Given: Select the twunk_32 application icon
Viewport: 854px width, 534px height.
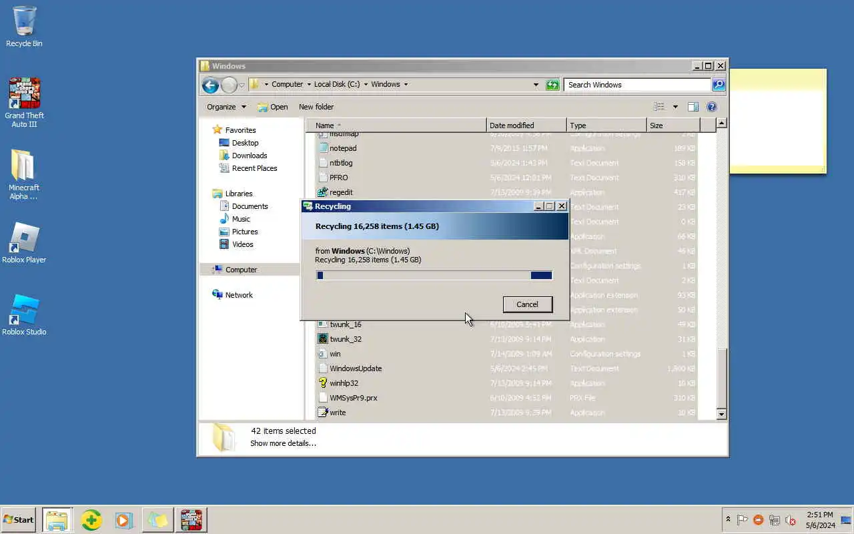Looking at the screenshot, I should (323, 339).
